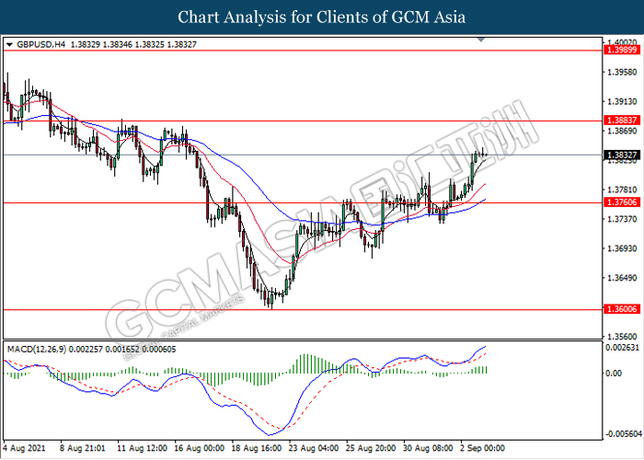Click the current price label 1.38327
Screen dimensions: 644x460
tap(622, 155)
